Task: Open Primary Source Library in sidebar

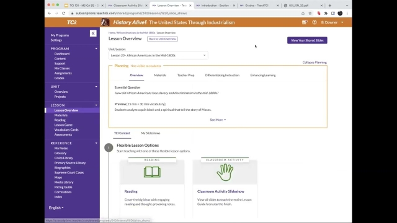Action: [x=70, y=163]
